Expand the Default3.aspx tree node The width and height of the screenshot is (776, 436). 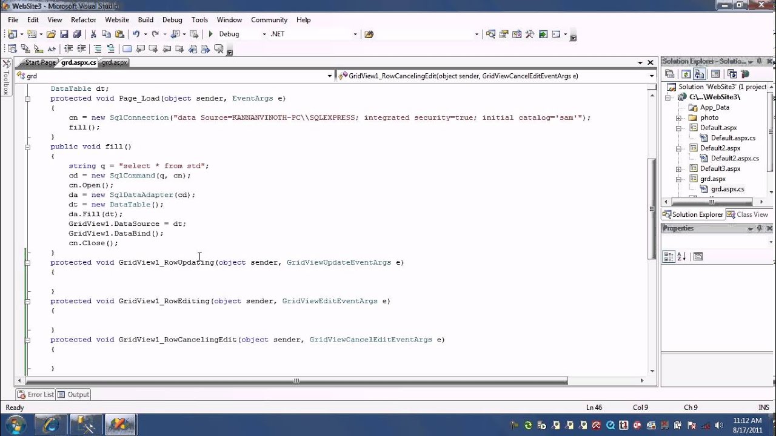click(x=679, y=169)
